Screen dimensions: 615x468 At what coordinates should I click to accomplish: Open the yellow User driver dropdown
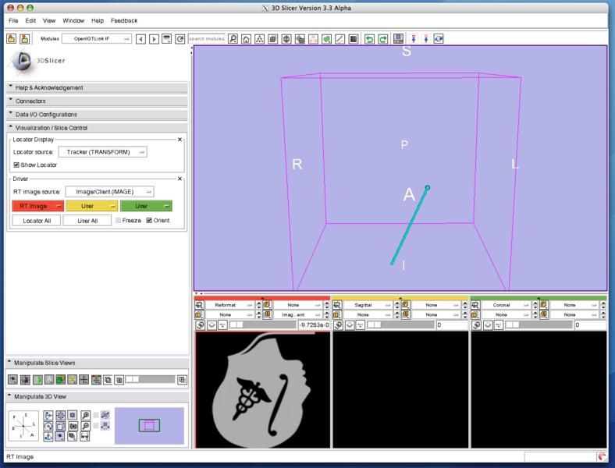[92, 206]
